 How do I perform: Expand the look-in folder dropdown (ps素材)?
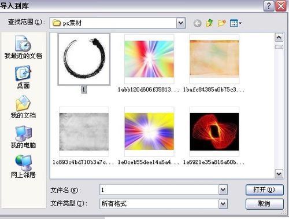coord(181,23)
